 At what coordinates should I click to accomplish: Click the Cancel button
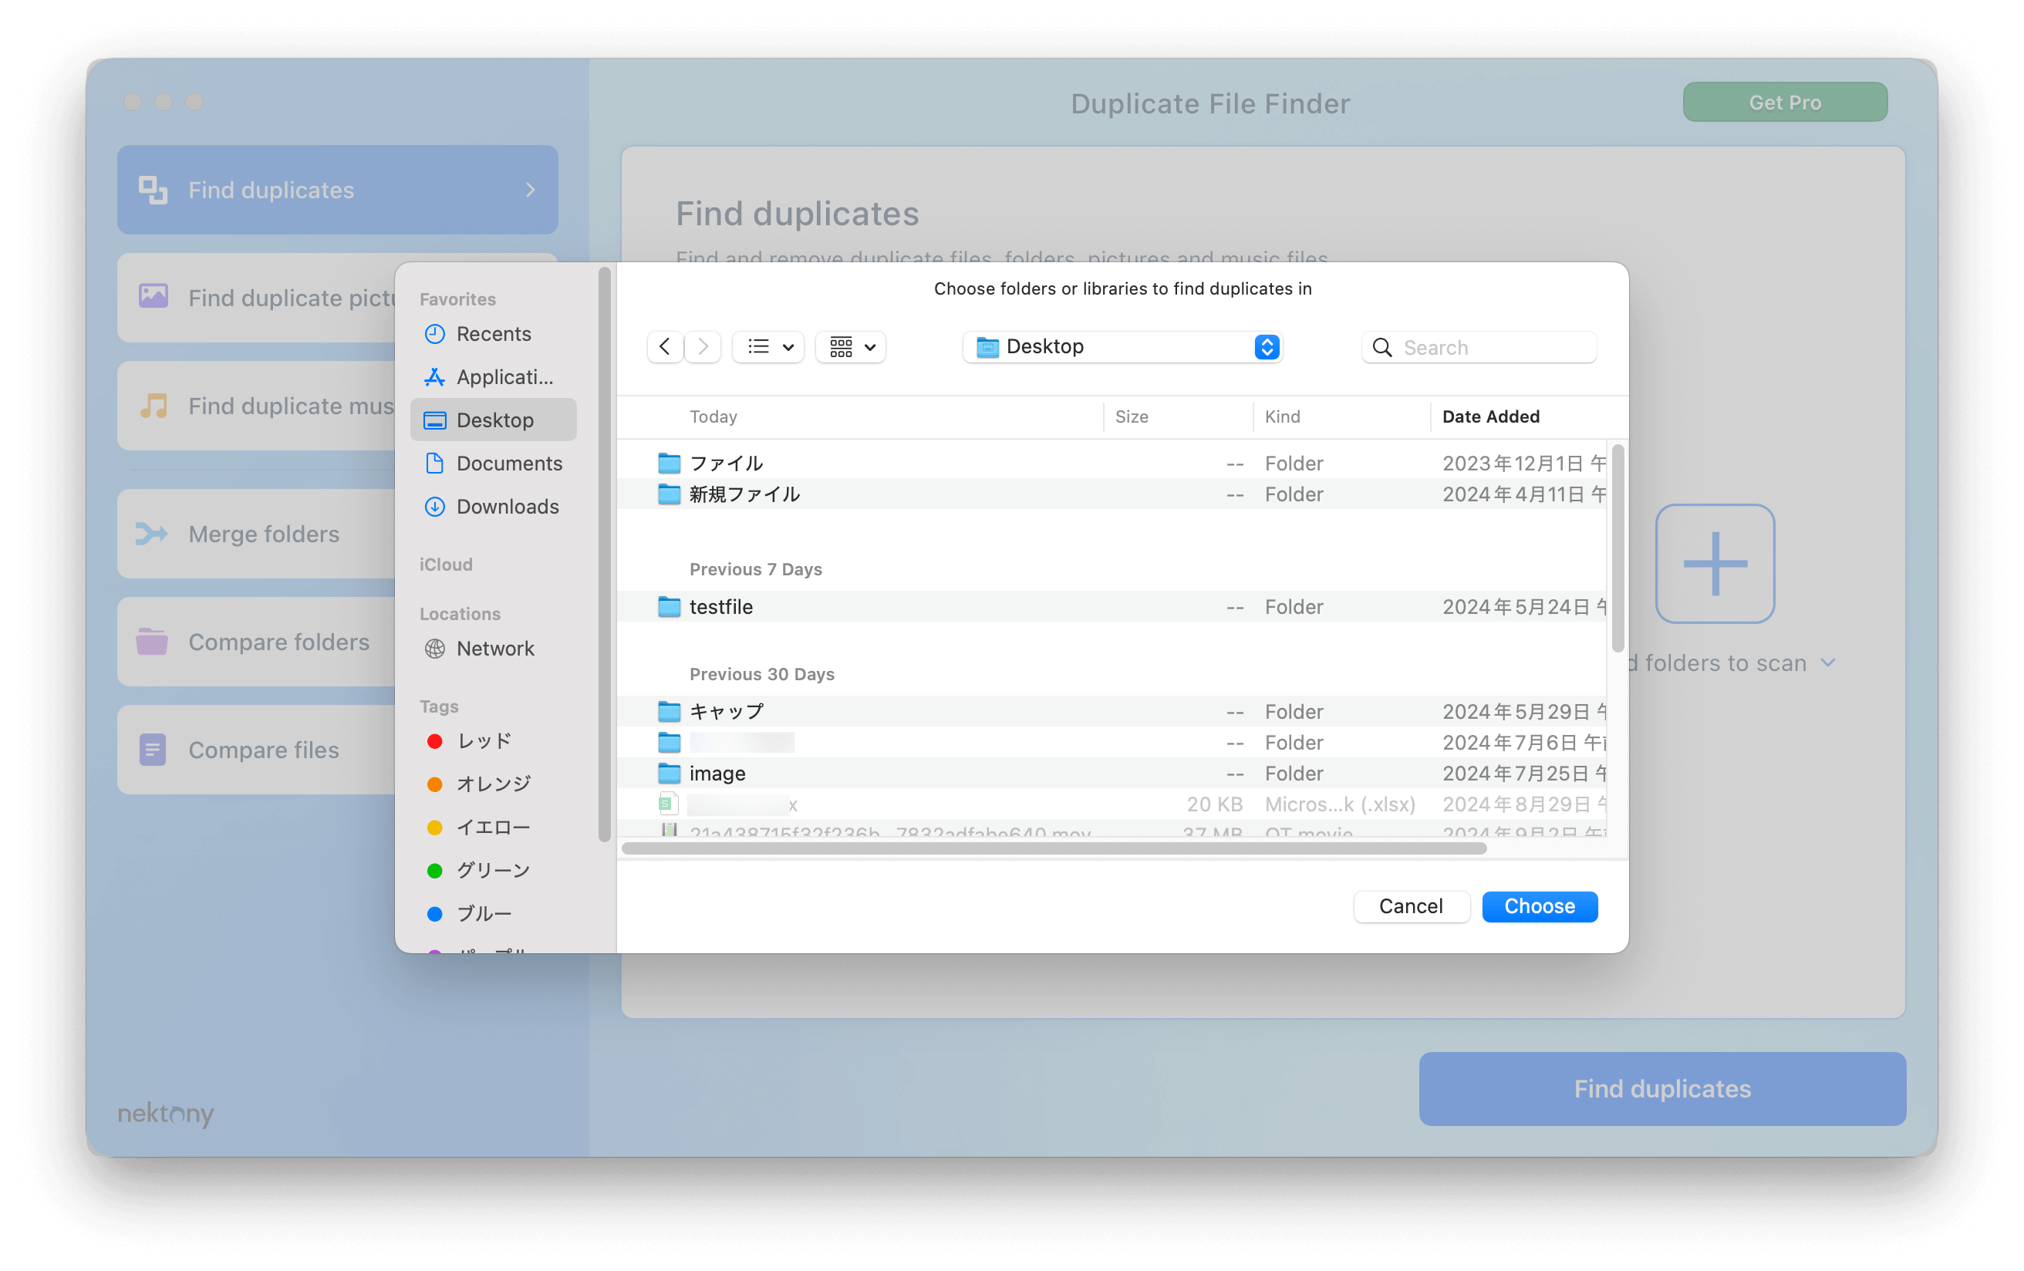coord(1412,906)
